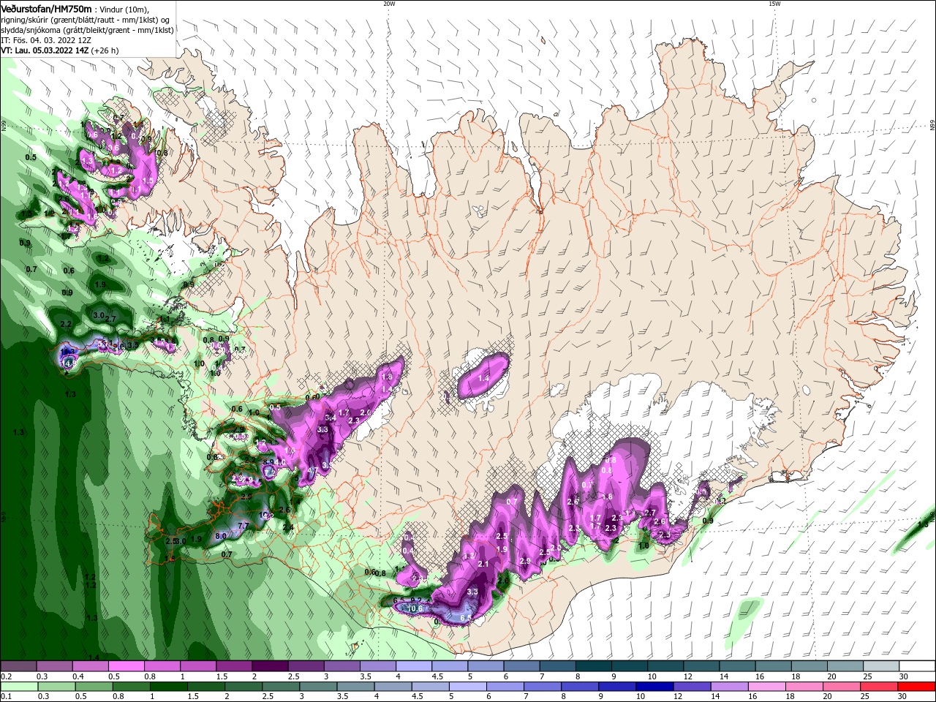Click the '10.6' precipitation value on the south coast
Image resolution: width=936 pixels, height=702 pixels.
415,608
